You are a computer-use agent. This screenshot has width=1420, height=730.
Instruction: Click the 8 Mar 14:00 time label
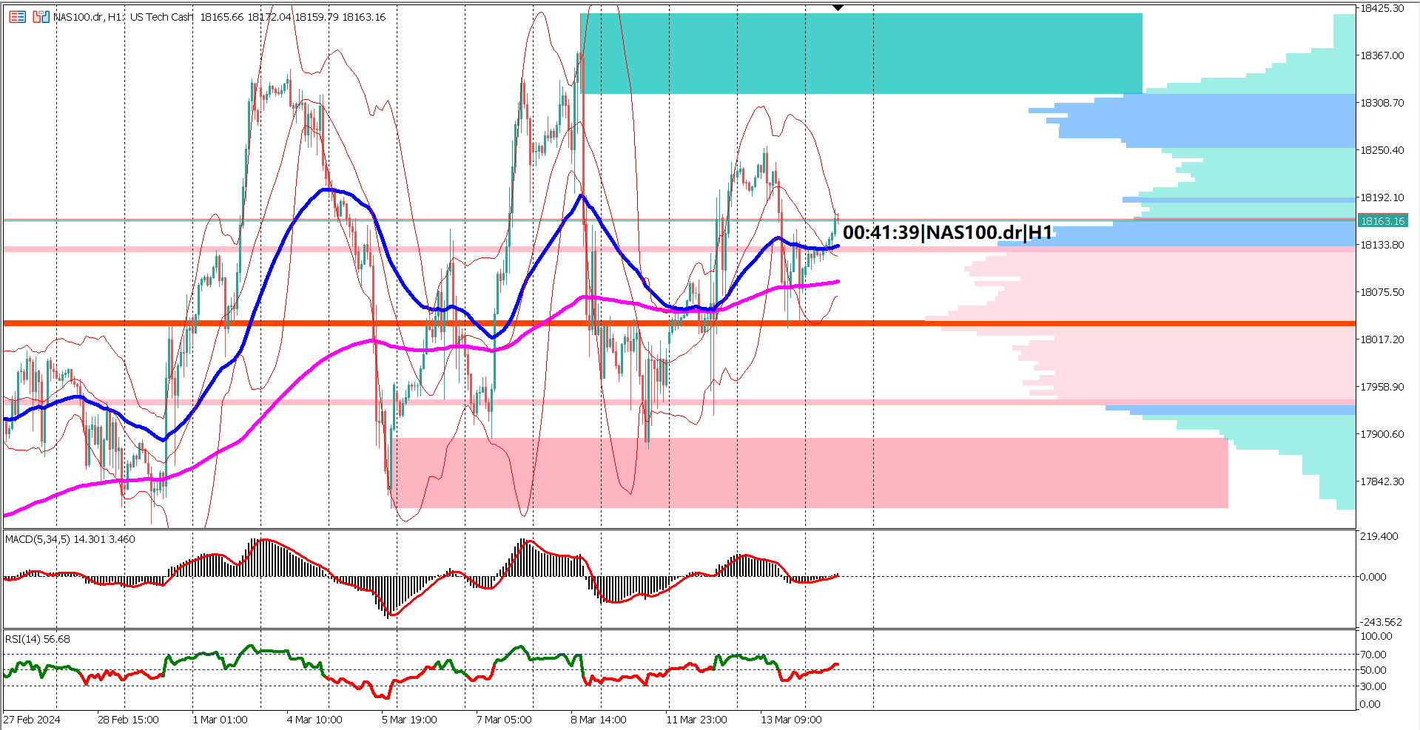[598, 720]
